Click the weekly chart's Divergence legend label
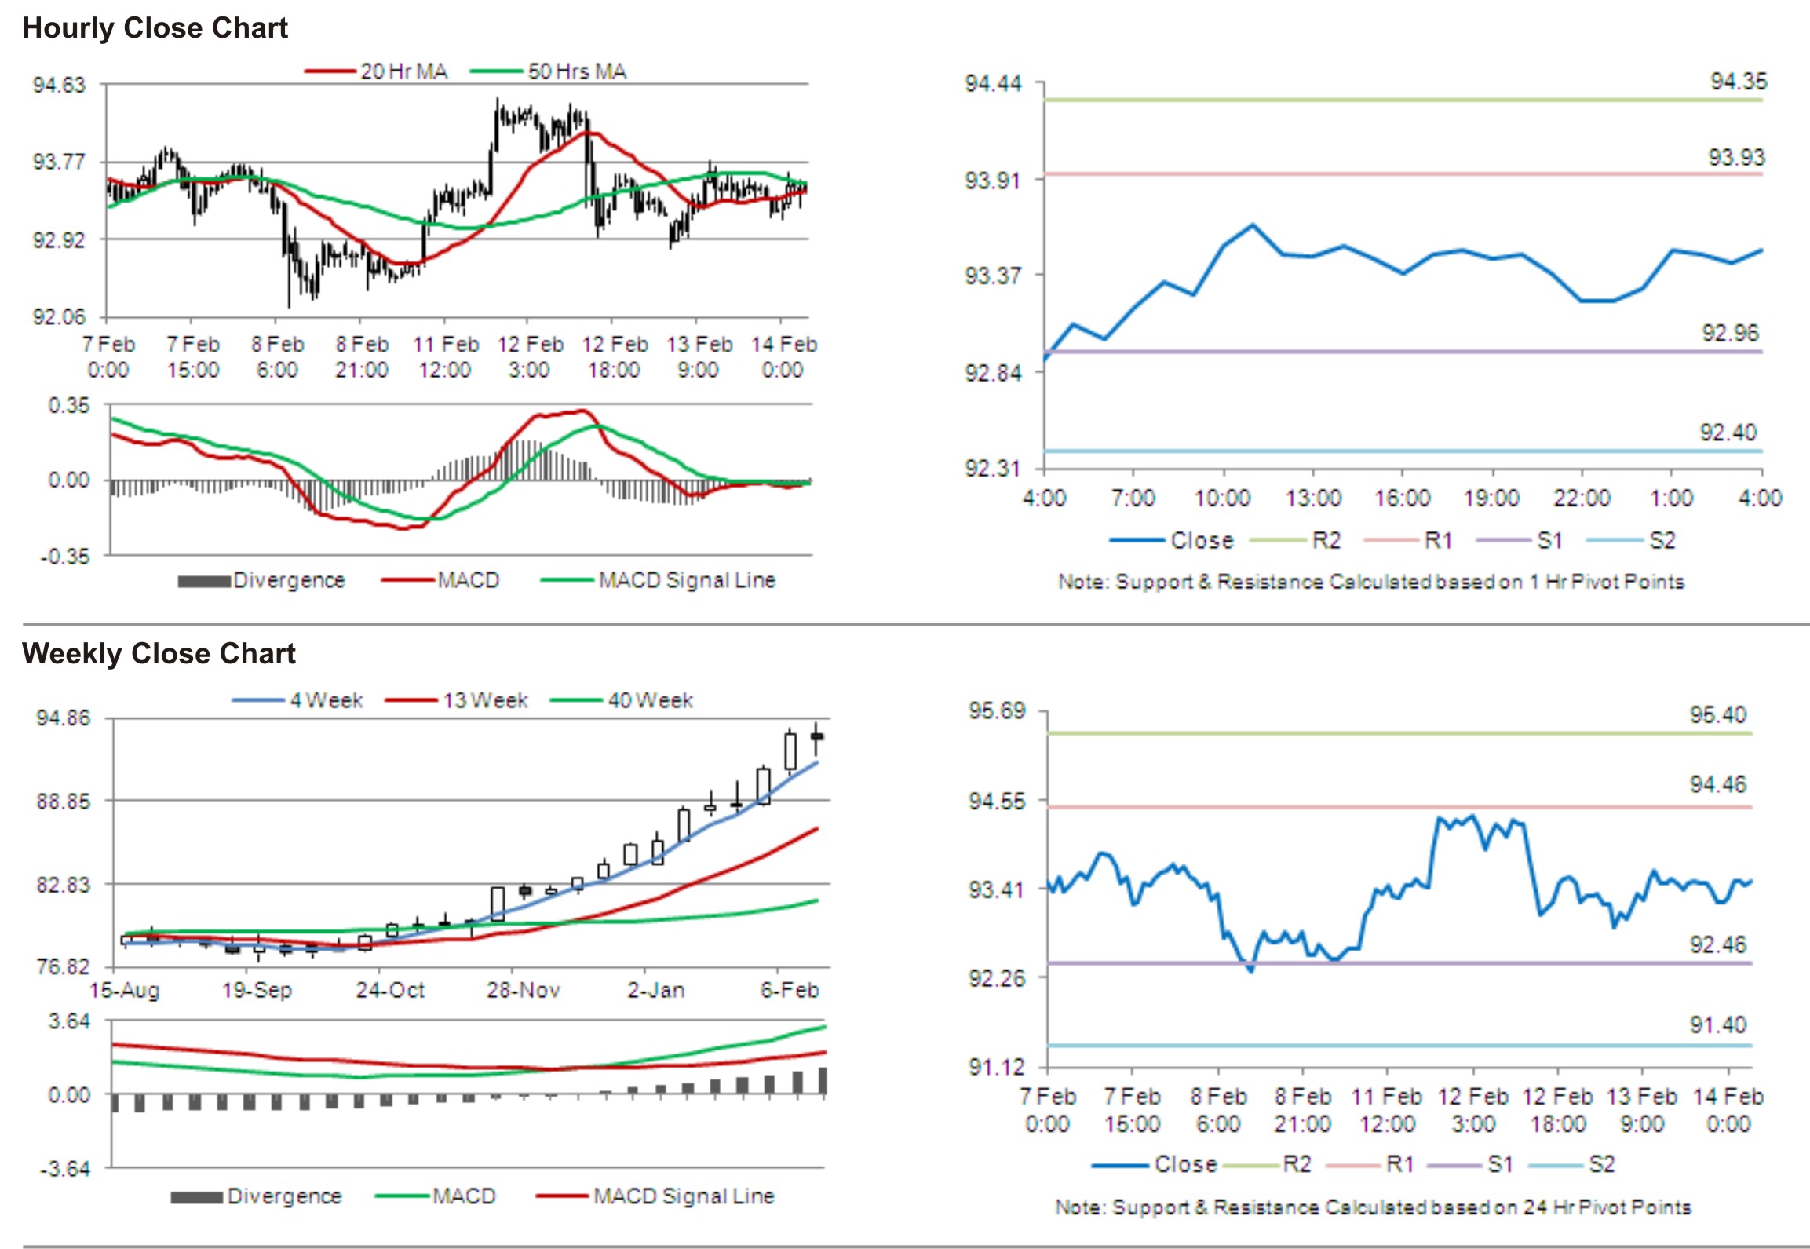 (284, 1196)
